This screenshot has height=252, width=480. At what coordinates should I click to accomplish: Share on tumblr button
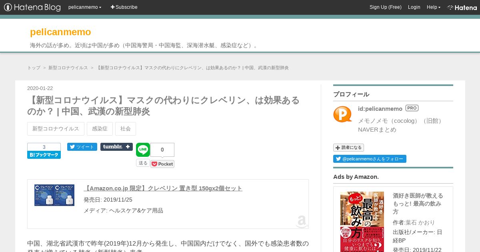click(x=116, y=147)
